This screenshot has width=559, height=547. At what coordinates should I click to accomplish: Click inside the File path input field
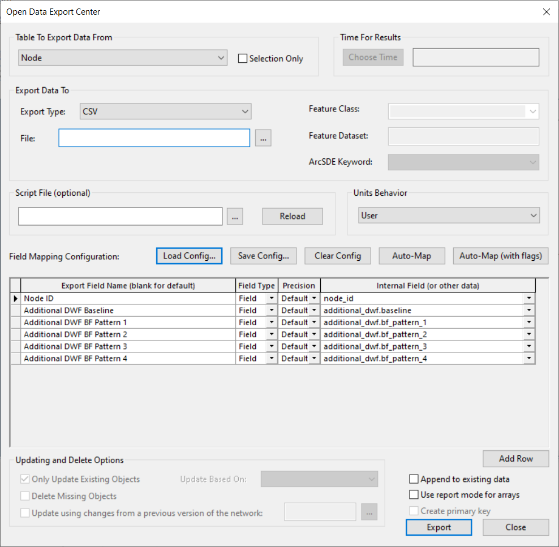pyautogui.click(x=154, y=137)
